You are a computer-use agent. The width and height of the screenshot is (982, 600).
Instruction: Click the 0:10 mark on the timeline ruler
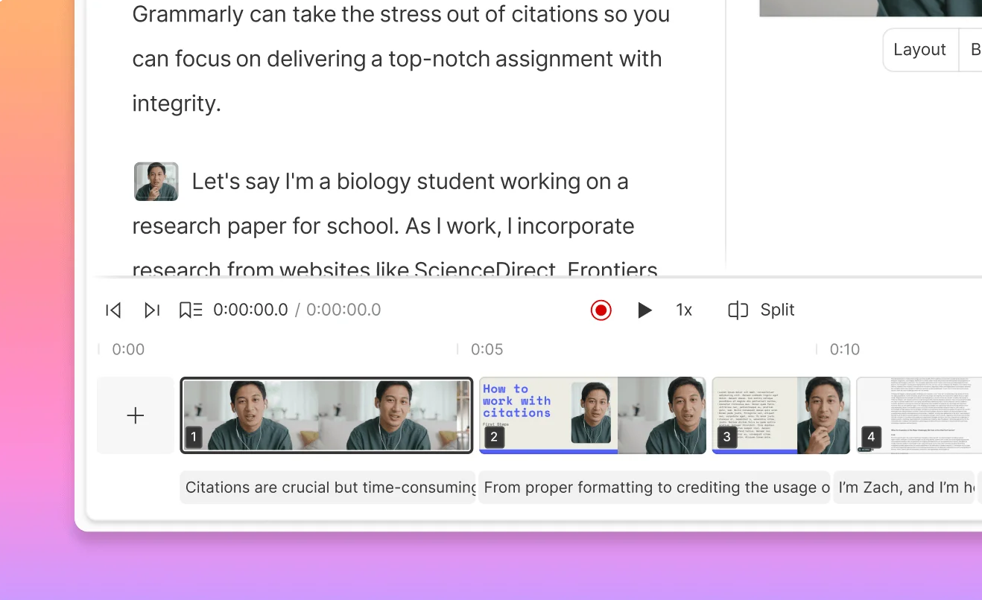point(845,349)
